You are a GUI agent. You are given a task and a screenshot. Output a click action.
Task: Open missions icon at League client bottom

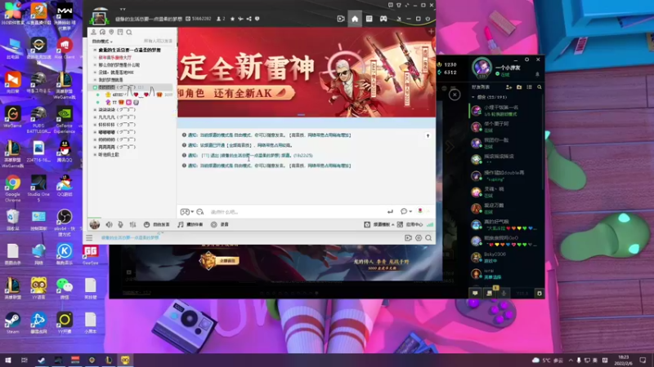489,294
